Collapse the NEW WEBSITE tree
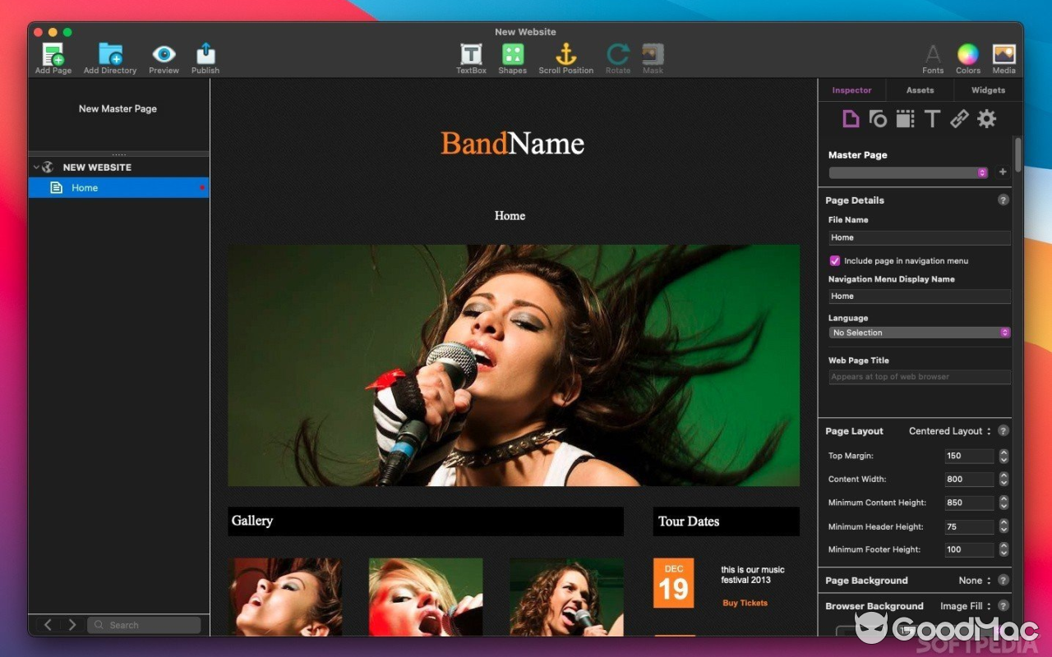 click(x=36, y=168)
